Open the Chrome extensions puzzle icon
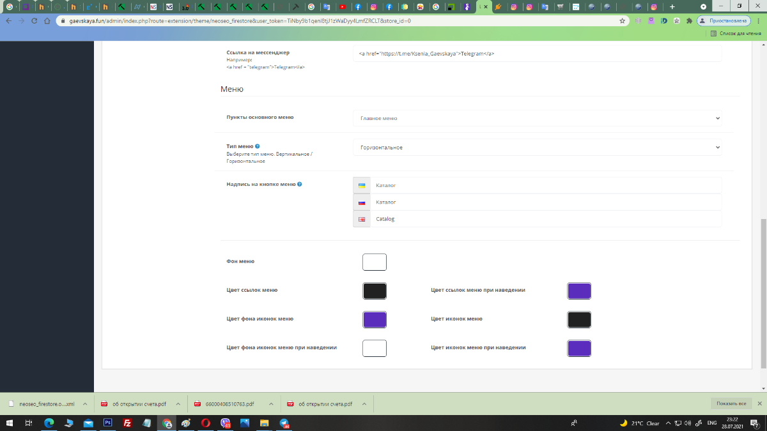767x431 pixels. (x=689, y=20)
